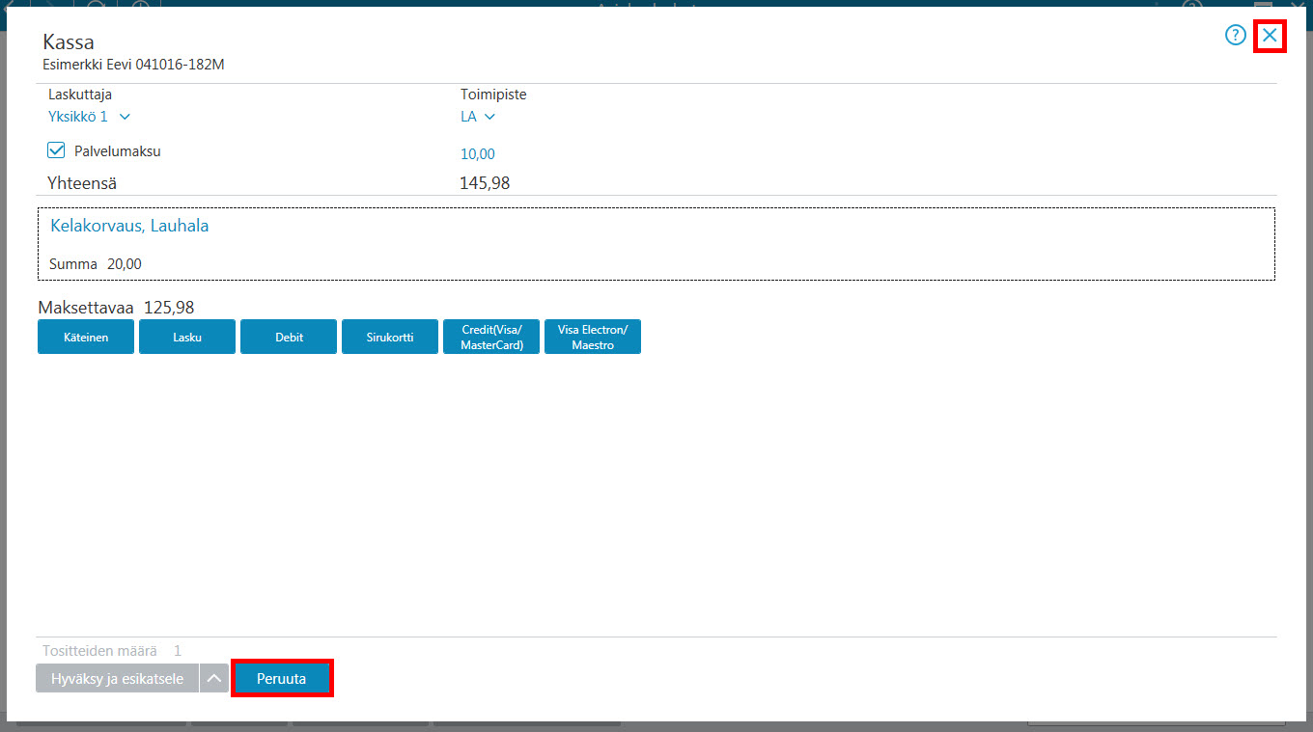1313x732 pixels.
Task: Select Lasku as payment method
Action: tap(187, 337)
